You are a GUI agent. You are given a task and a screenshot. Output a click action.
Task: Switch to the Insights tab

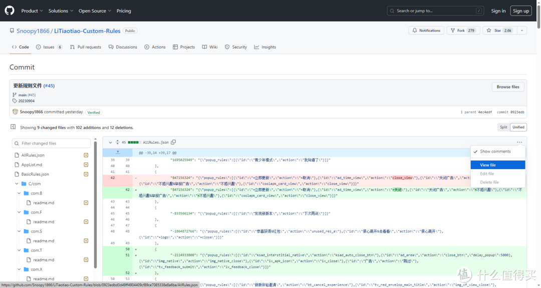coord(265,47)
